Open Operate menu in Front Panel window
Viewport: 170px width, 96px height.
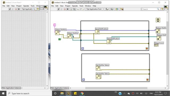pos(26,6)
